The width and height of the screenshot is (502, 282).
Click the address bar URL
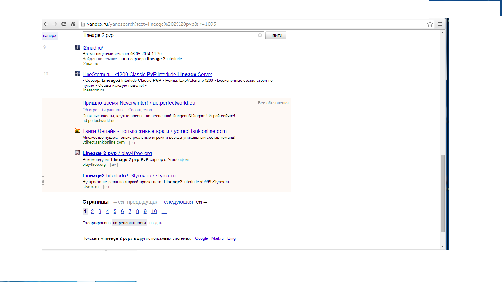point(152,24)
